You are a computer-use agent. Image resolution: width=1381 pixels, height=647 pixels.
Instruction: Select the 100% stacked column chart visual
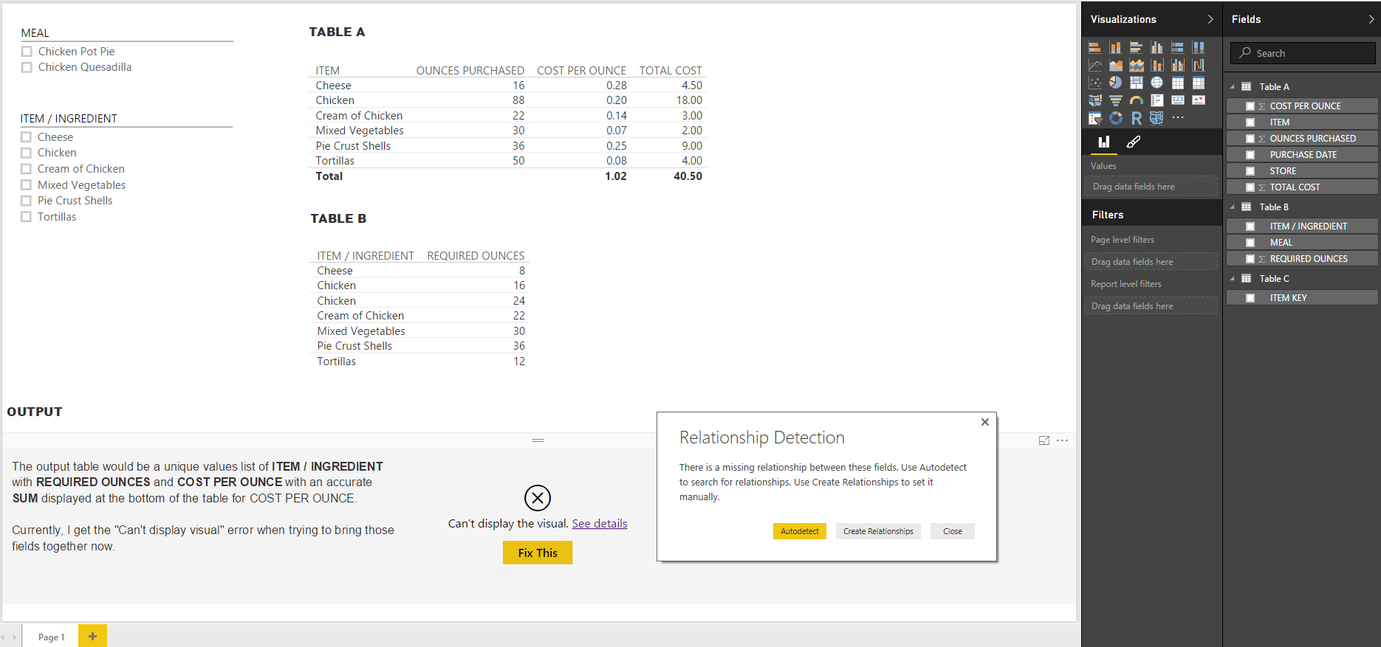tap(1199, 48)
